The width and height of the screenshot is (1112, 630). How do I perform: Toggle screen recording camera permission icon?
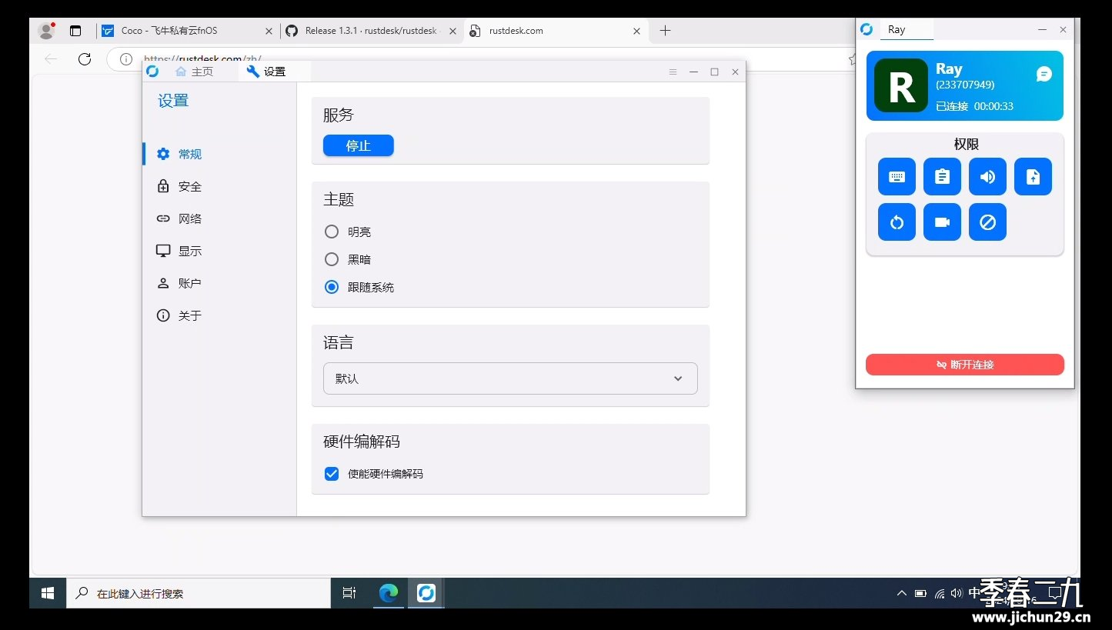pos(942,222)
